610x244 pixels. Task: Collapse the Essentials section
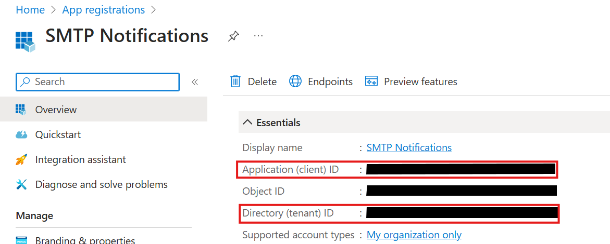coord(247,123)
